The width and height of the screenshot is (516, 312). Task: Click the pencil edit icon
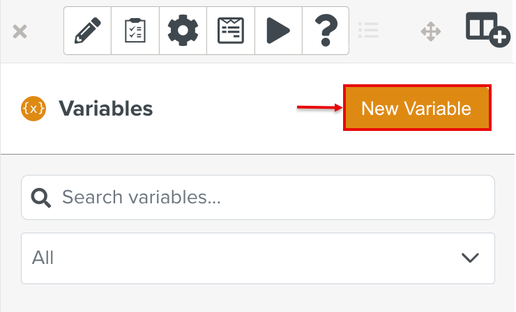point(88,31)
